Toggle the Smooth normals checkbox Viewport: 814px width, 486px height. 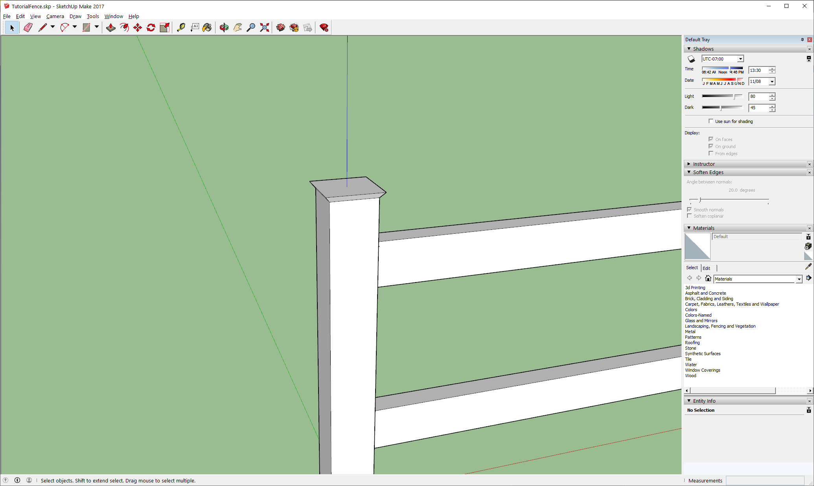(x=689, y=210)
